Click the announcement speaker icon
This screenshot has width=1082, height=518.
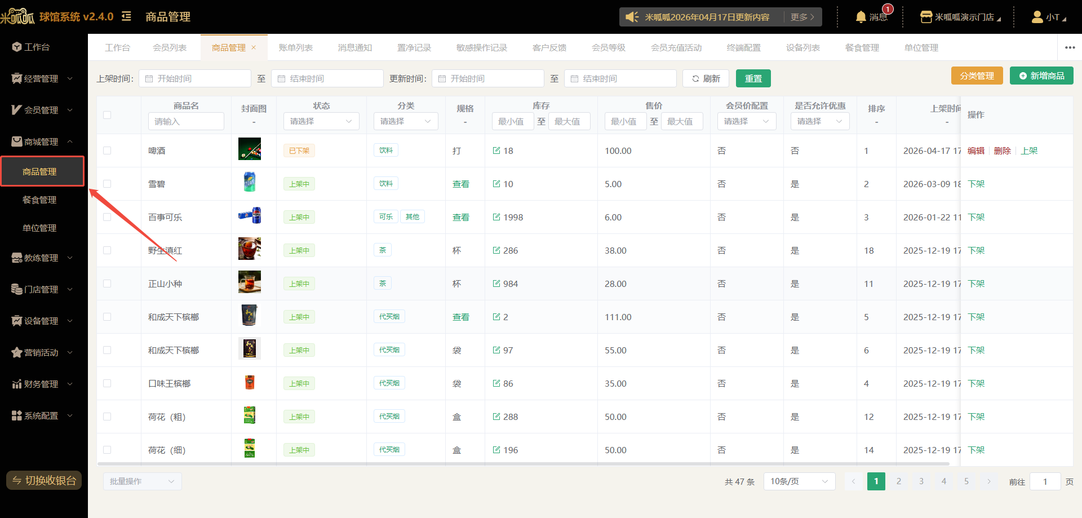632,17
